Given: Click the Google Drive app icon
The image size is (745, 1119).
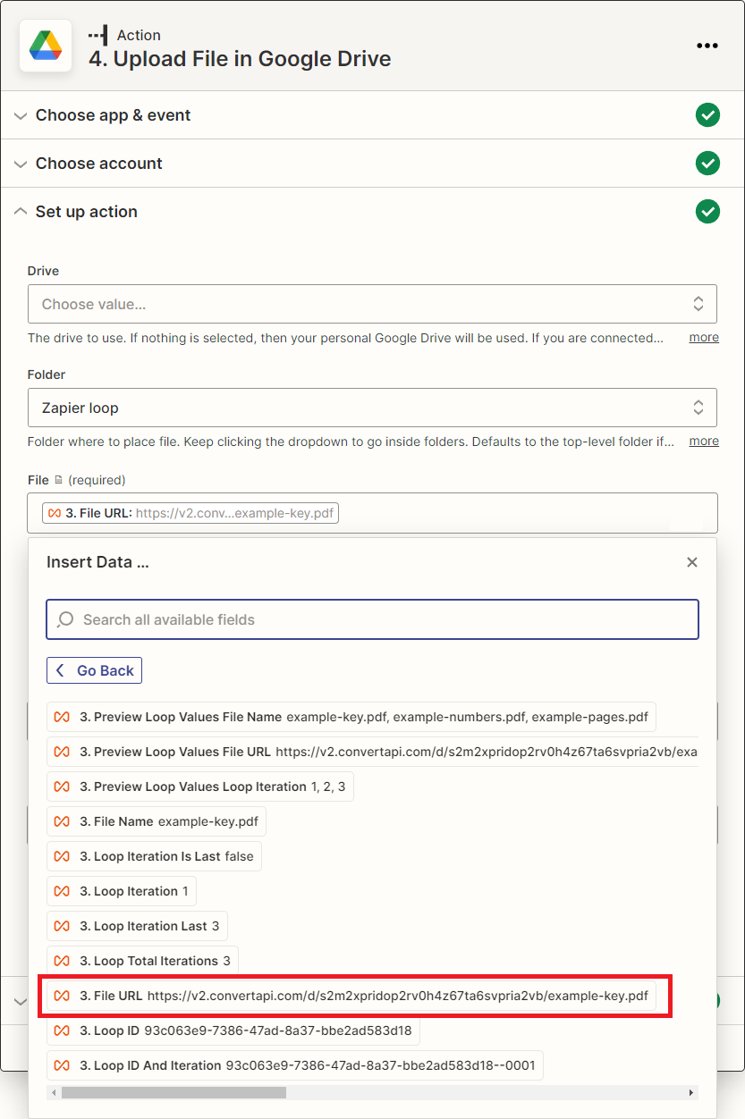Looking at the screenshot, I should pyautogui.click(x=46, y=46).
